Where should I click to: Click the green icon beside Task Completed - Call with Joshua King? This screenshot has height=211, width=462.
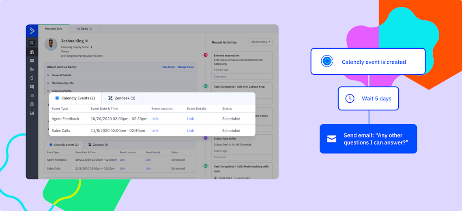206,86
